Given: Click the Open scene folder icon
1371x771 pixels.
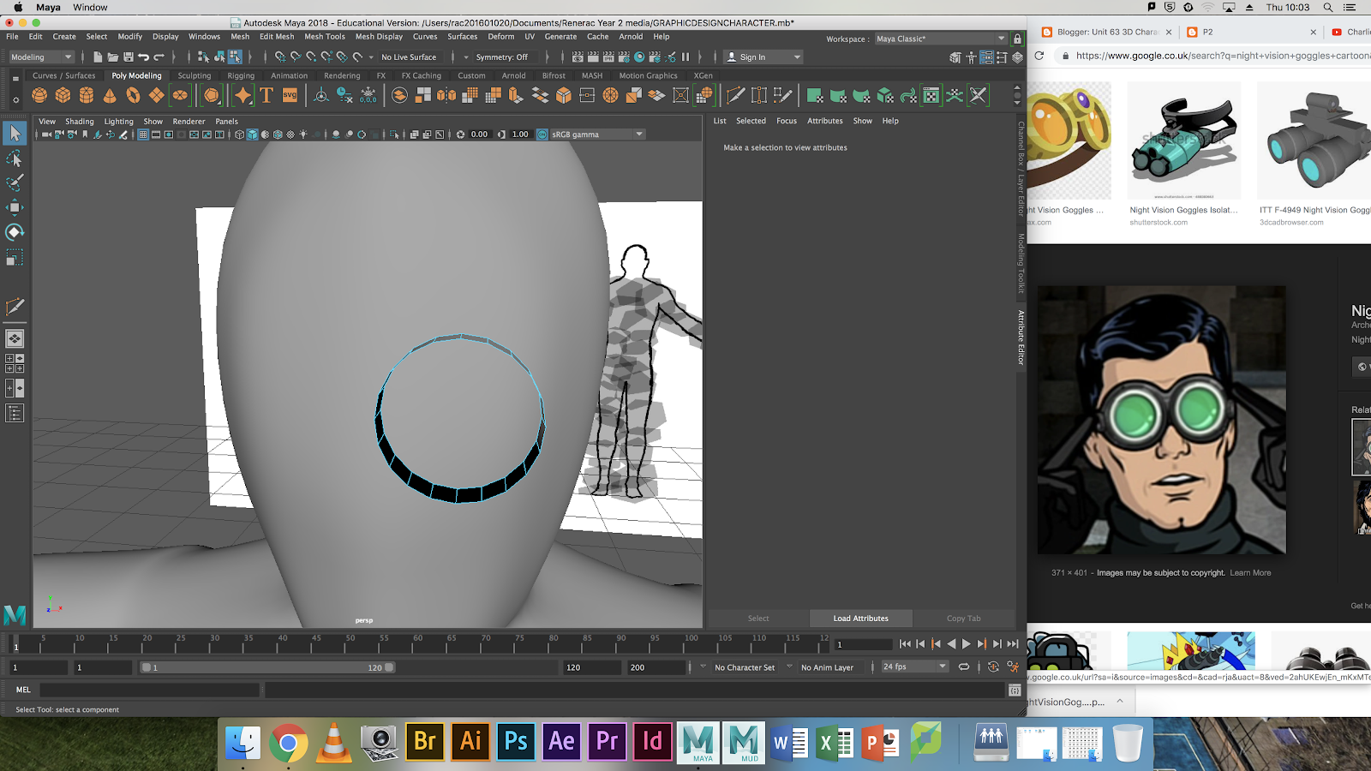Looking at the screenshot, I should (x=112, y=57).
